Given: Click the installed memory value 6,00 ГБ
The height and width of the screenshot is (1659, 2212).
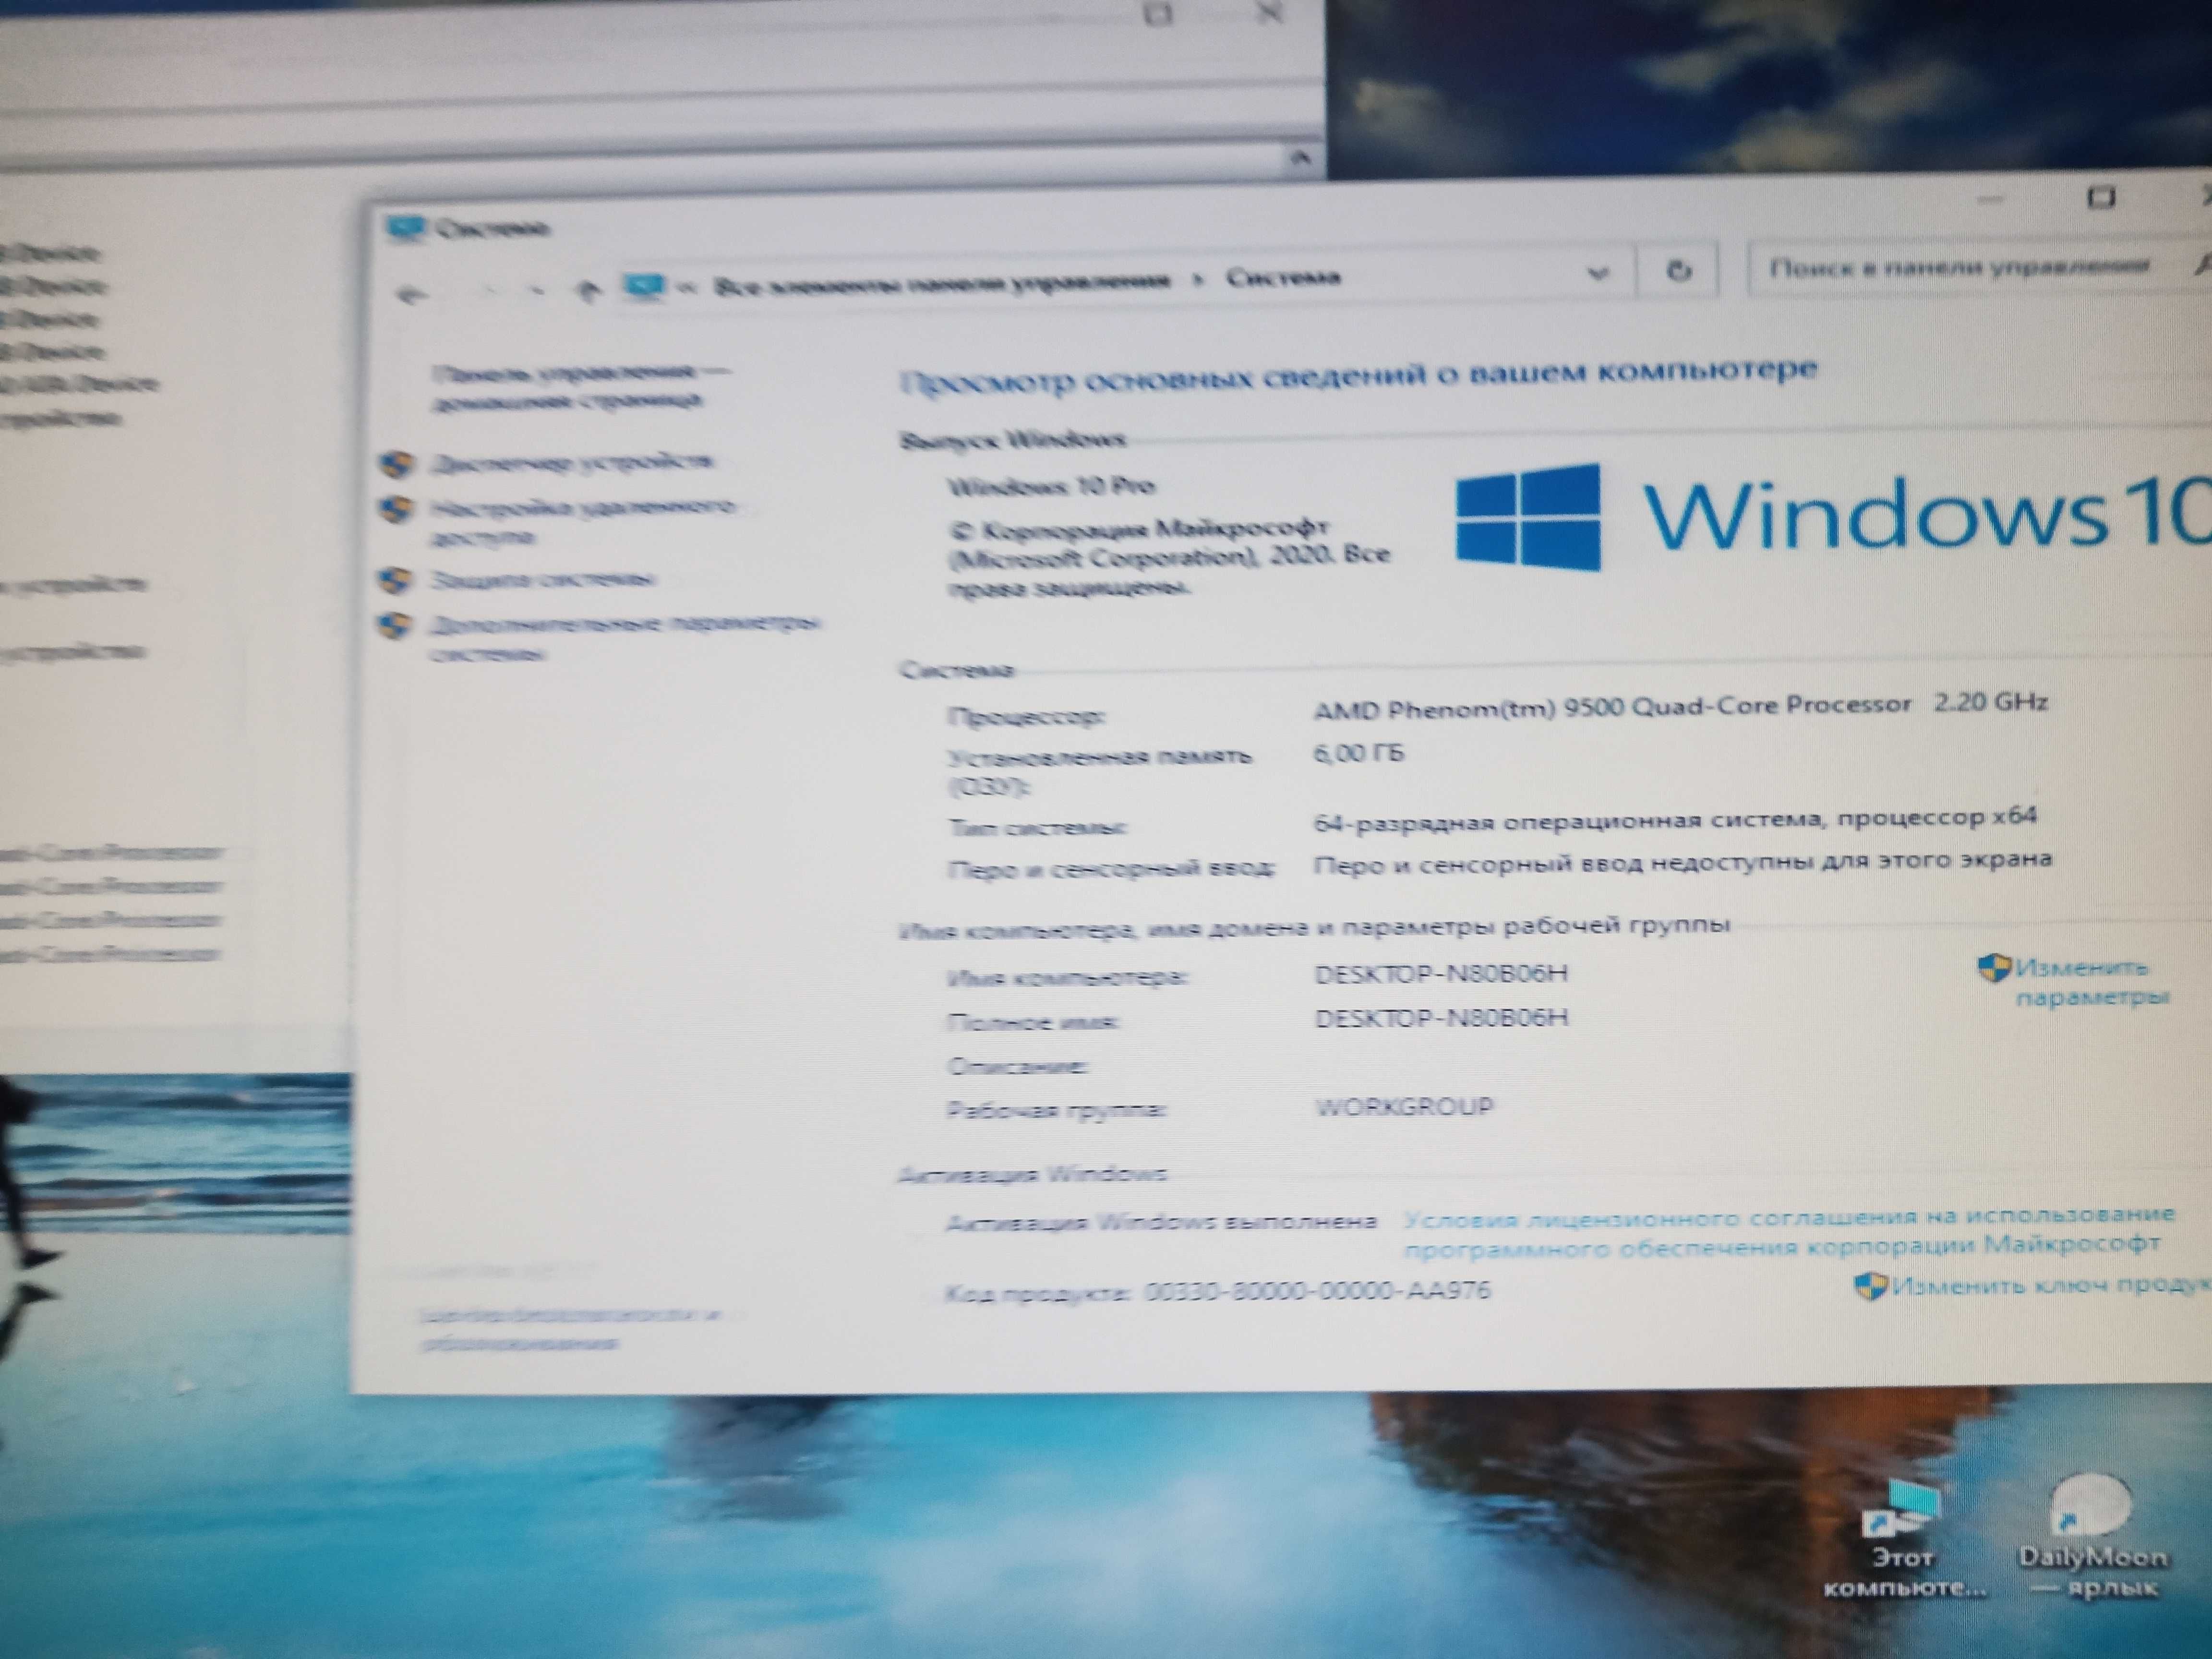Looking at the screenshot, I should click(x=1358, y=753).
